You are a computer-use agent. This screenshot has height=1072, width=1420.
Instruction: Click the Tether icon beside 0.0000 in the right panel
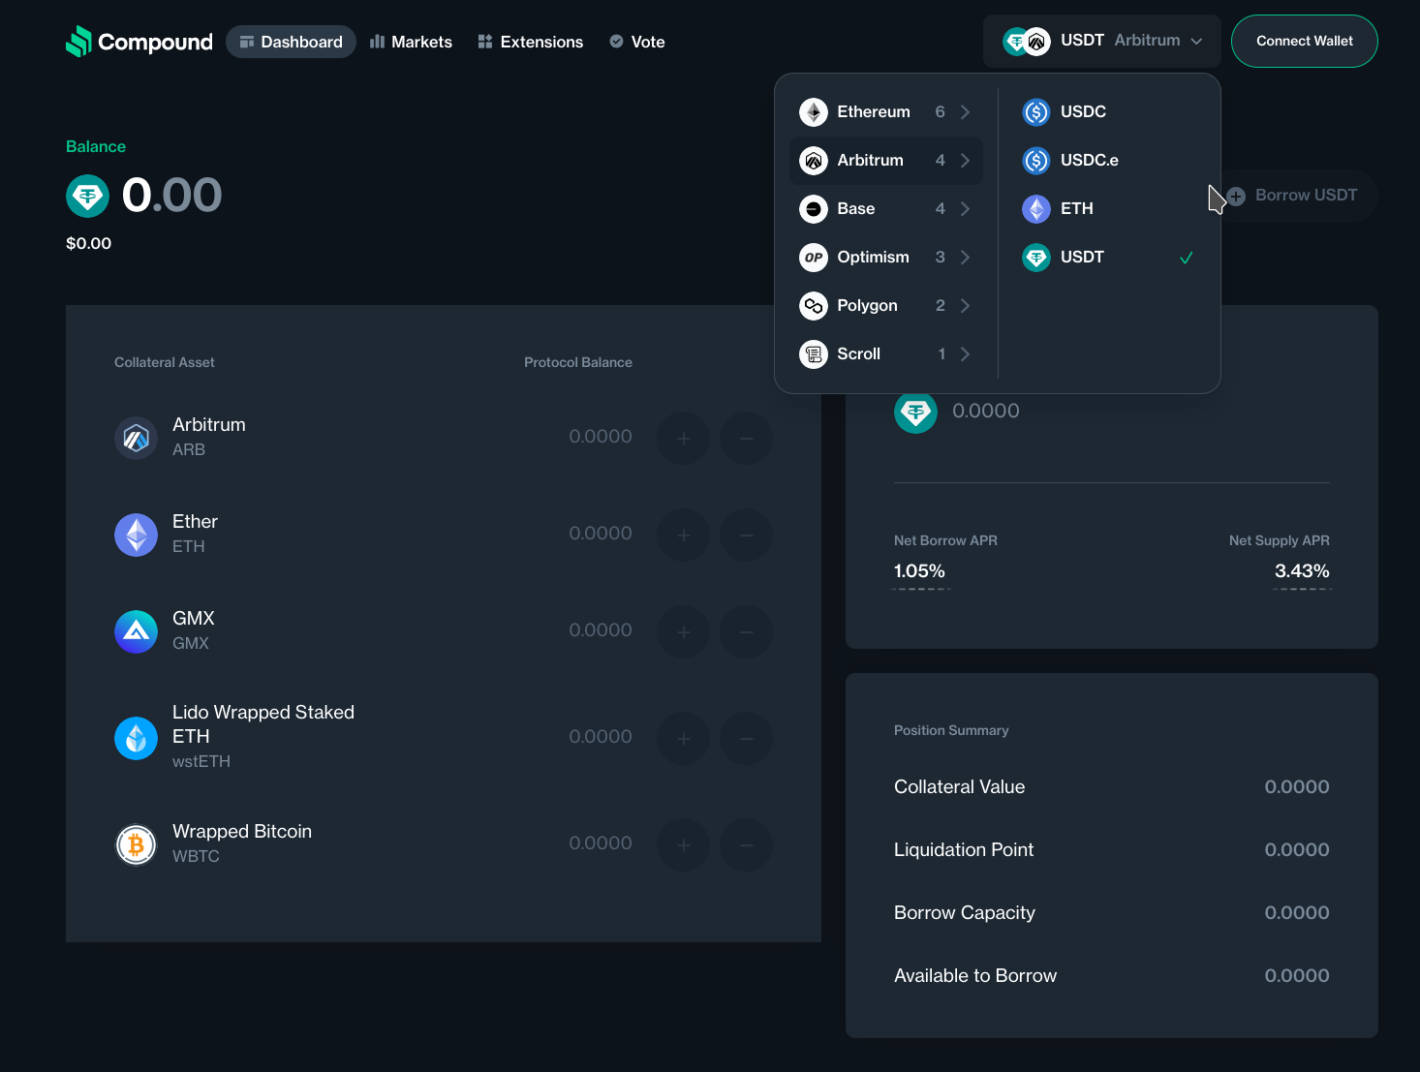pos(915,412)
